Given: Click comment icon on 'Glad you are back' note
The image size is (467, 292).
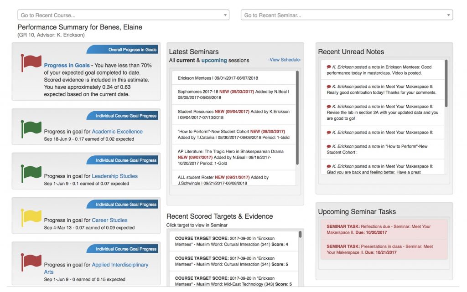Looking at the screenshot, I should (x=329, y=166).
